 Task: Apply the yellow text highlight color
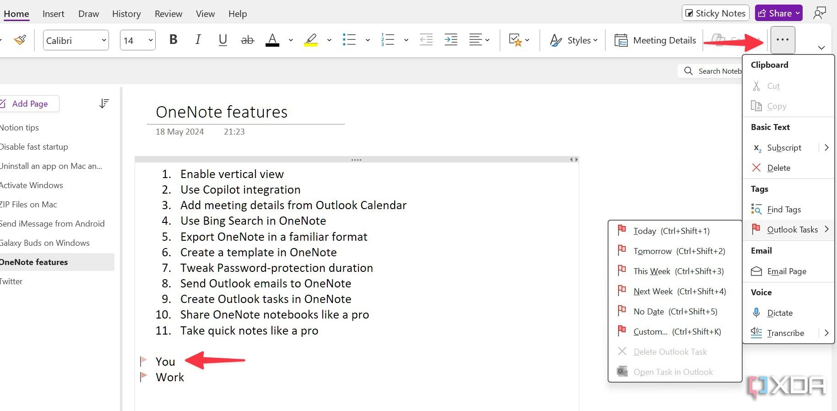[x=311, y=40]
